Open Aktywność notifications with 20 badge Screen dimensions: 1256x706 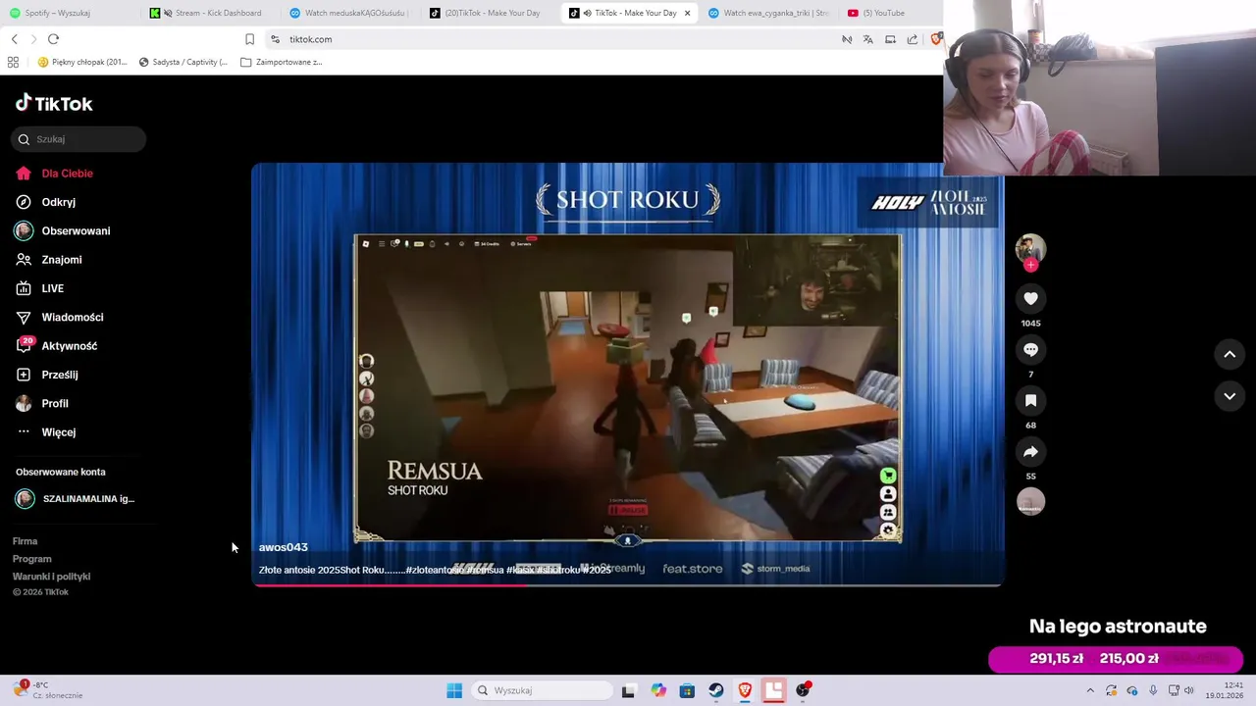pyautogui.click(x=57, y=346)
